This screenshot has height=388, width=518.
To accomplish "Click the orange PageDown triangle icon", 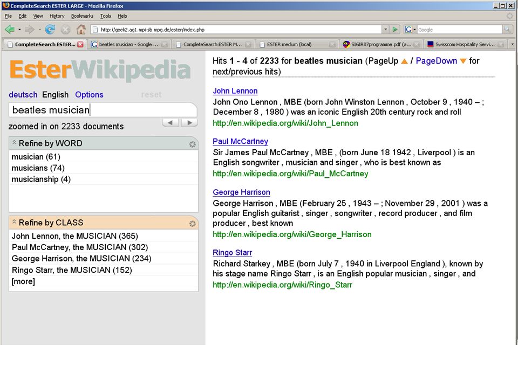I will (x=463, y=61).
